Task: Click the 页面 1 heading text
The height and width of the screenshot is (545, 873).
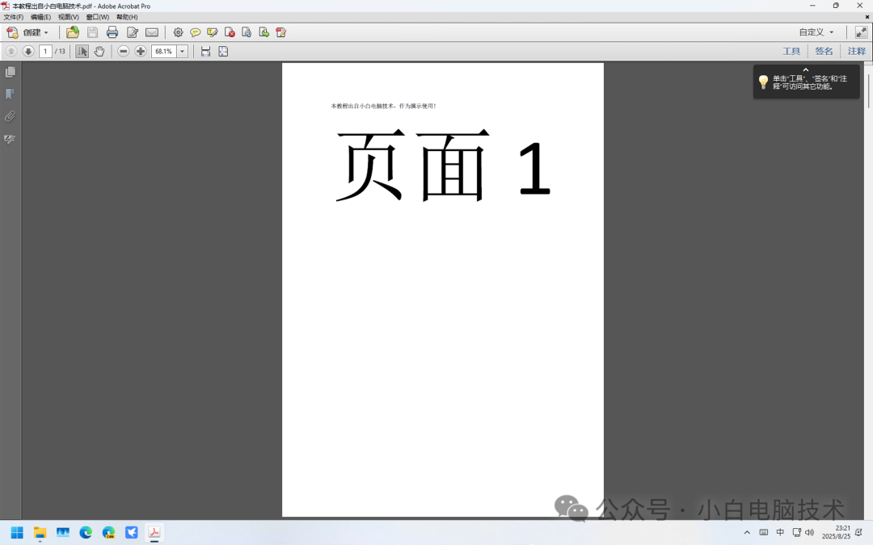Action: coord(443,166)
